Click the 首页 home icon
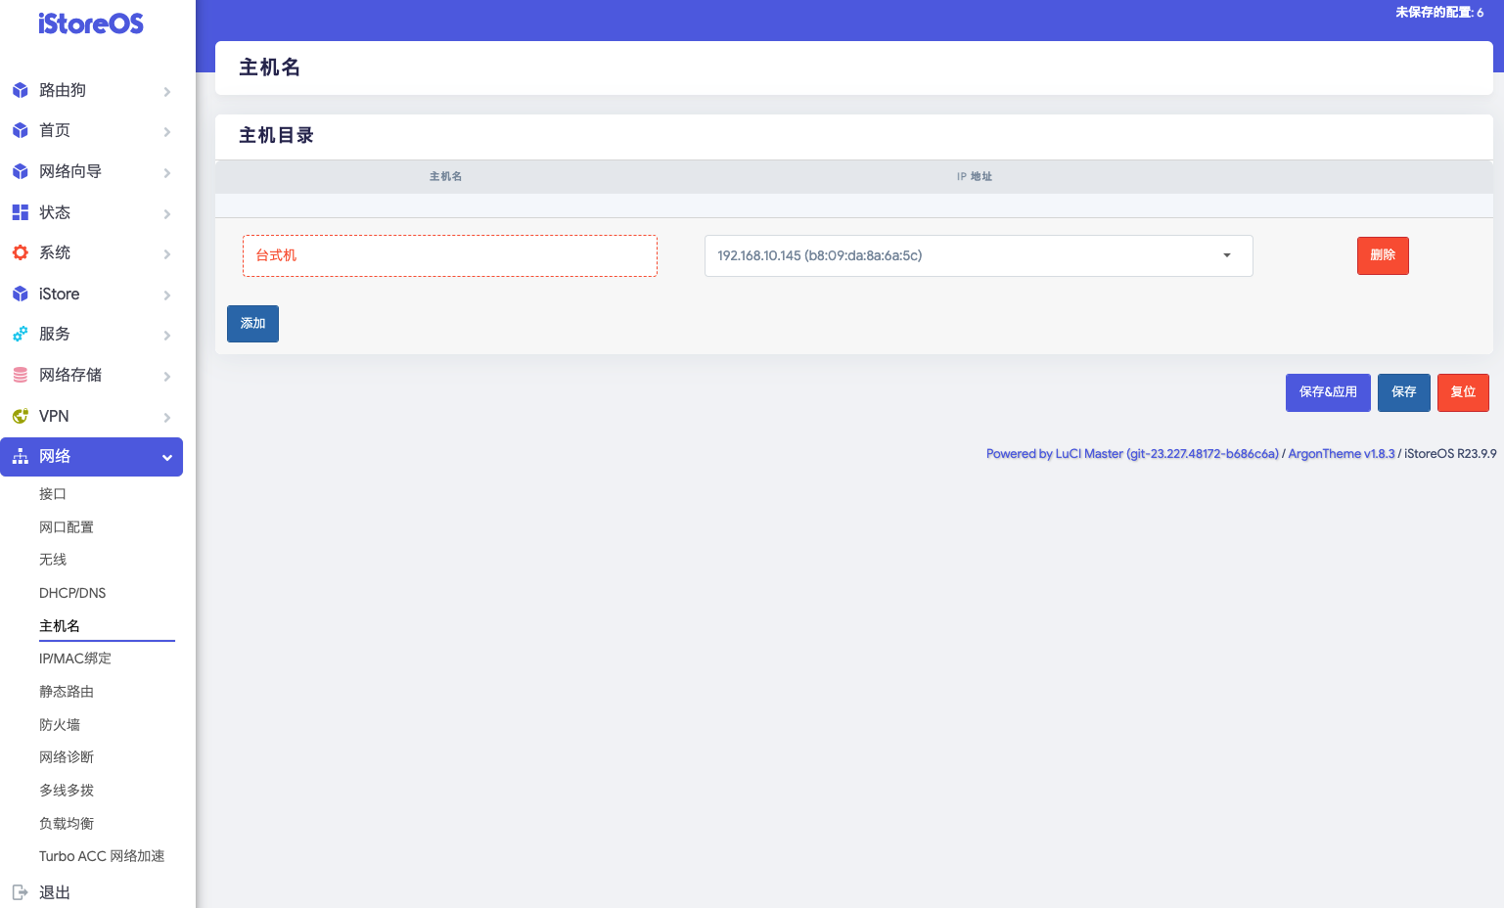The image size is (1504, 908). (20, 130)
